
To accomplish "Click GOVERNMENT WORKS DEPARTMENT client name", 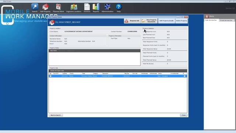I will click(79, 31).
